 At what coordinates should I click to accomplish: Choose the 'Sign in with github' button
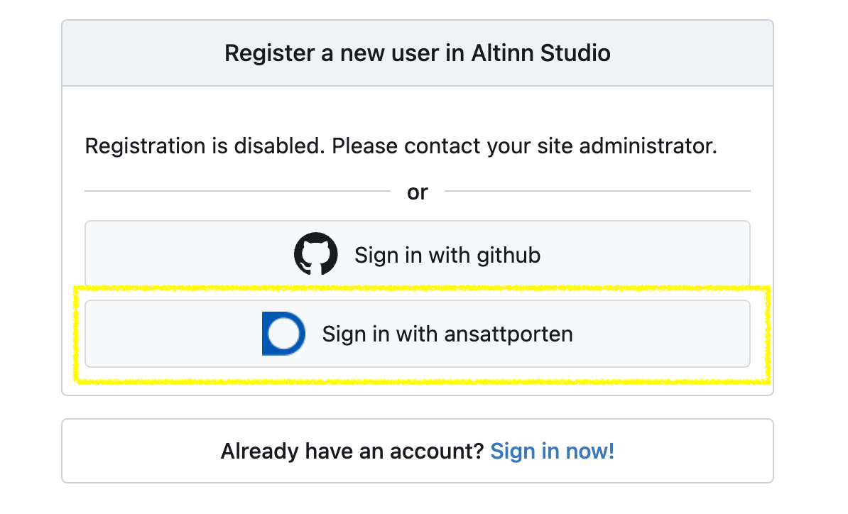pyautogui.click(x=417, y=253)
